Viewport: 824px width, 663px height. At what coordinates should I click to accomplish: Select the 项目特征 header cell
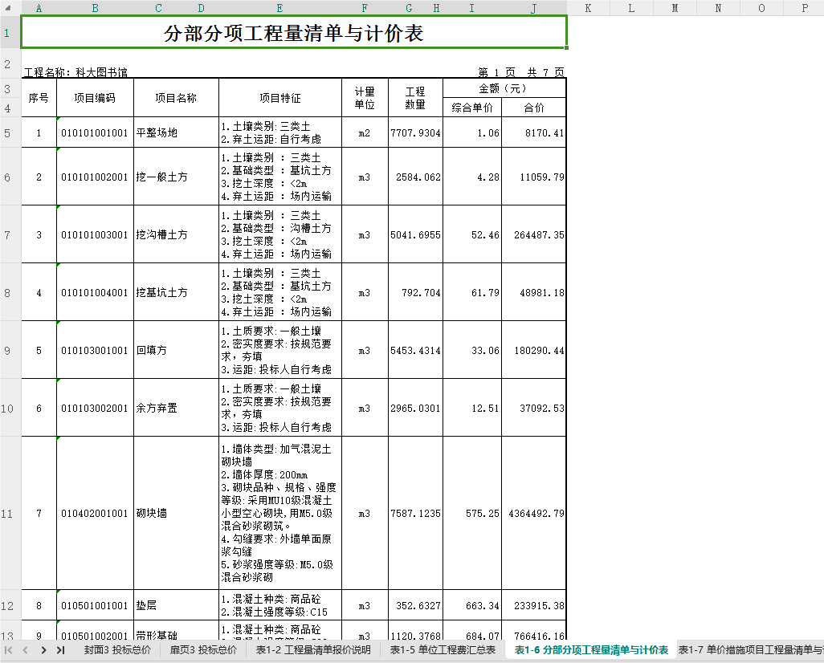click(x=280, y=98)
